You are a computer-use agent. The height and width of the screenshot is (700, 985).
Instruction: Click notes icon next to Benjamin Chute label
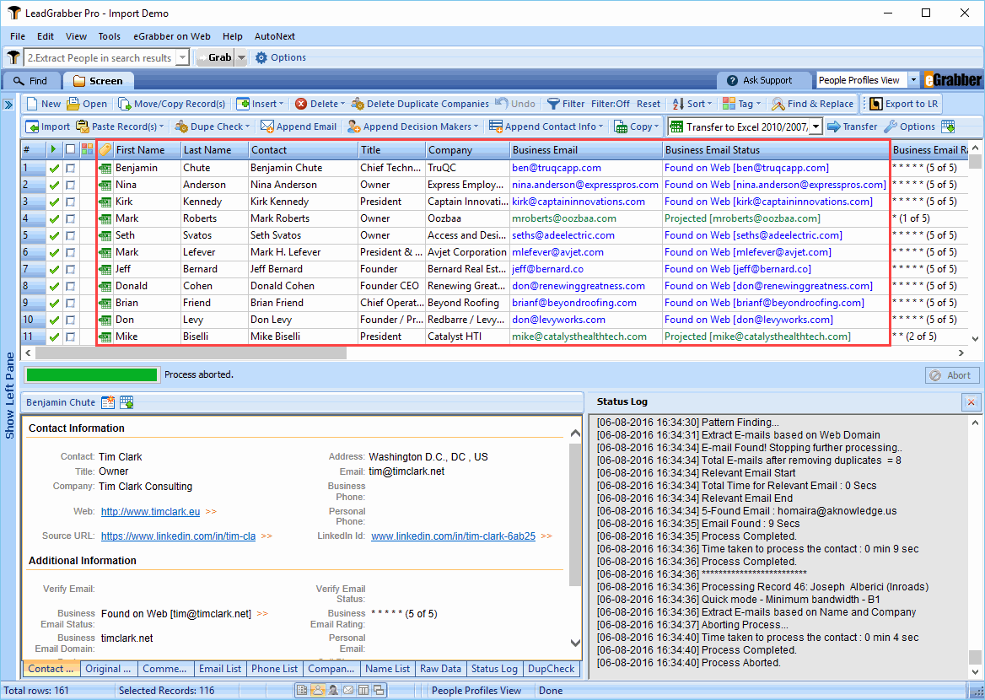click(x=108, y=402)
